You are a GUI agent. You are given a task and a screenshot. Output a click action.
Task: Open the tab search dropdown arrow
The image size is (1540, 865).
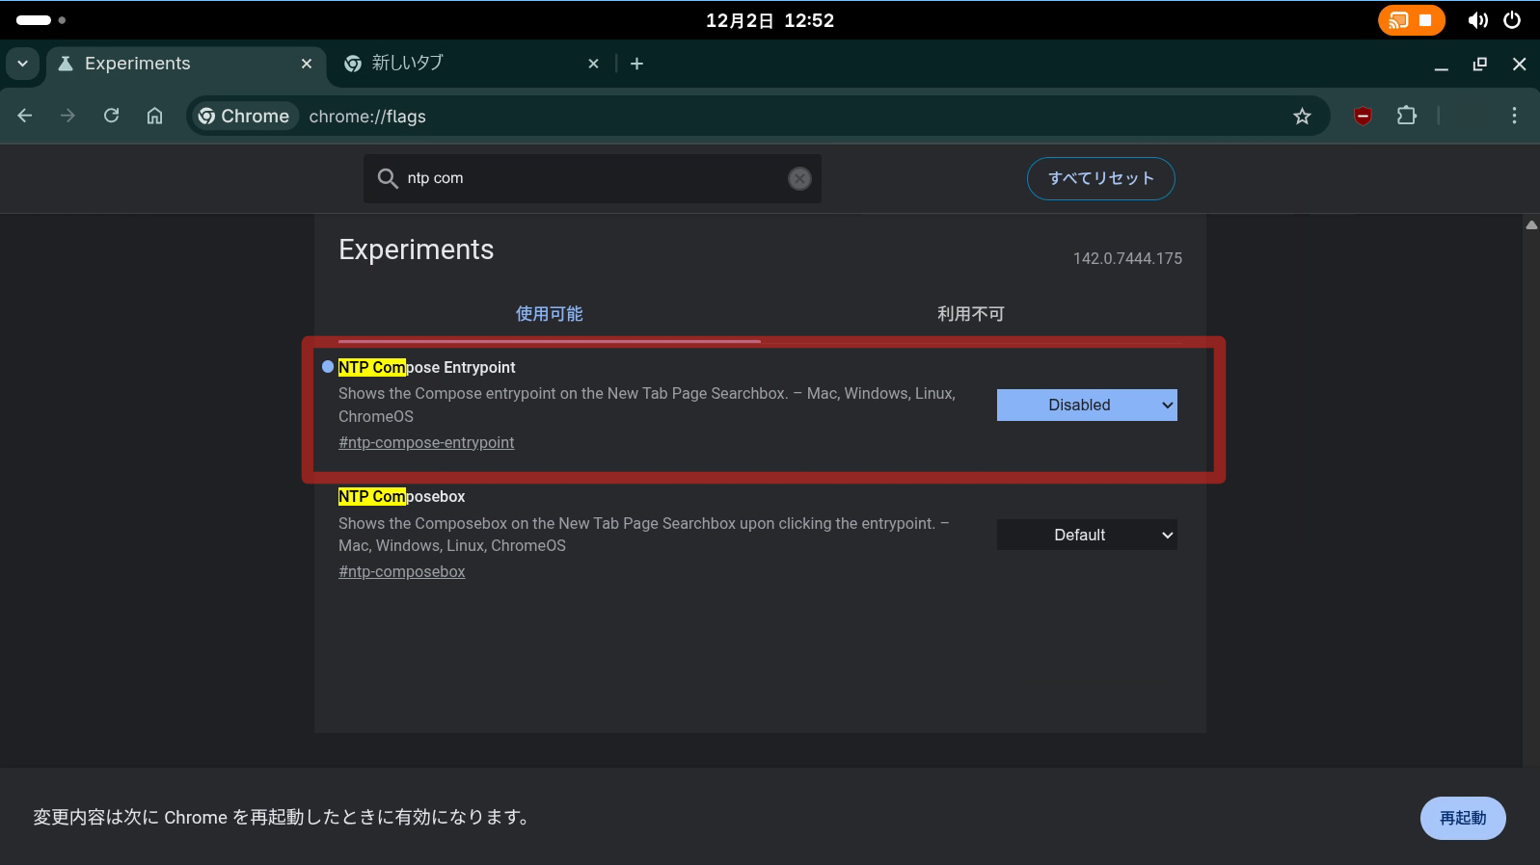(x=22, y=64)
